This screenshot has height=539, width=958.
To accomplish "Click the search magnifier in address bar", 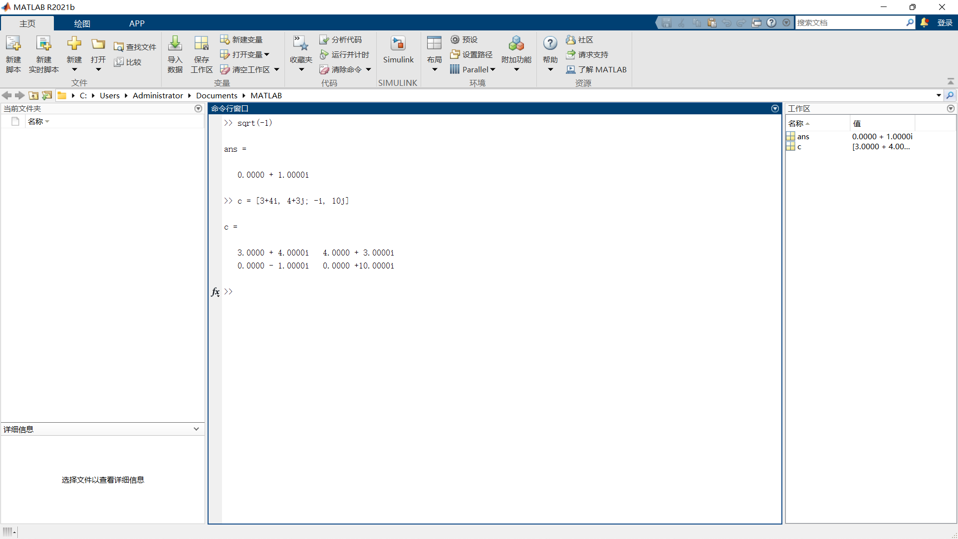I will (950, 95).
